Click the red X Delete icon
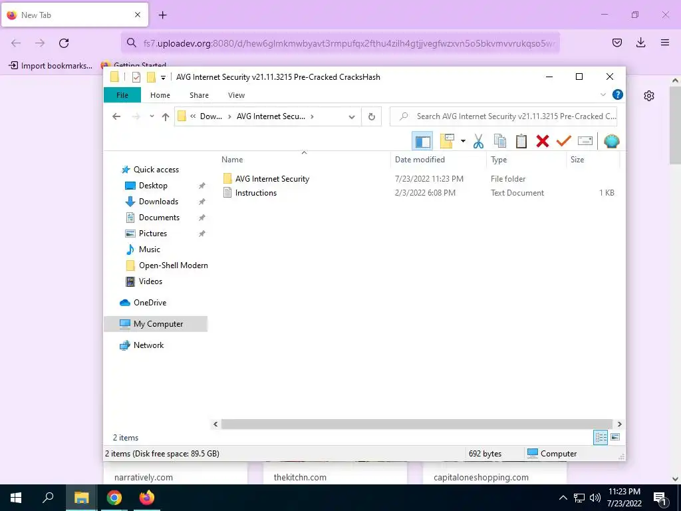This screenshot has width=681, height=511. (543, 141)
